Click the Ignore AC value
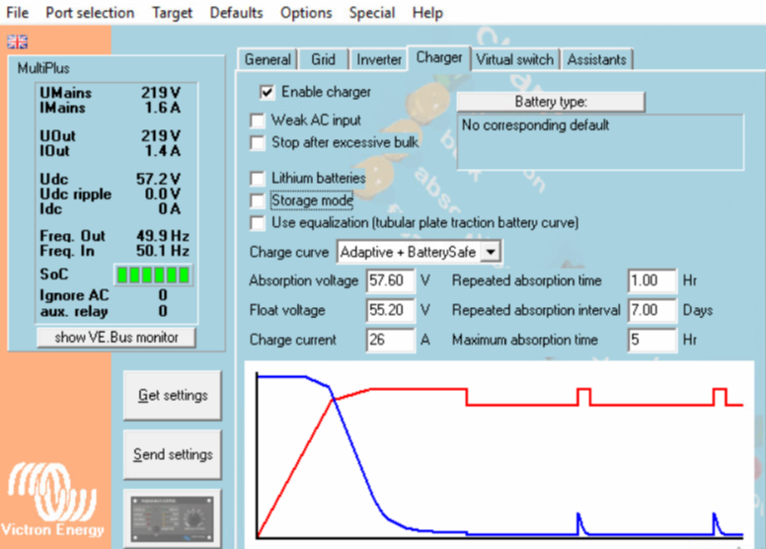The image size is (766, 549). (x=163, y=295)
